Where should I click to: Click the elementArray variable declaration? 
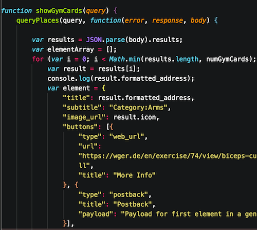pos(74,49)
